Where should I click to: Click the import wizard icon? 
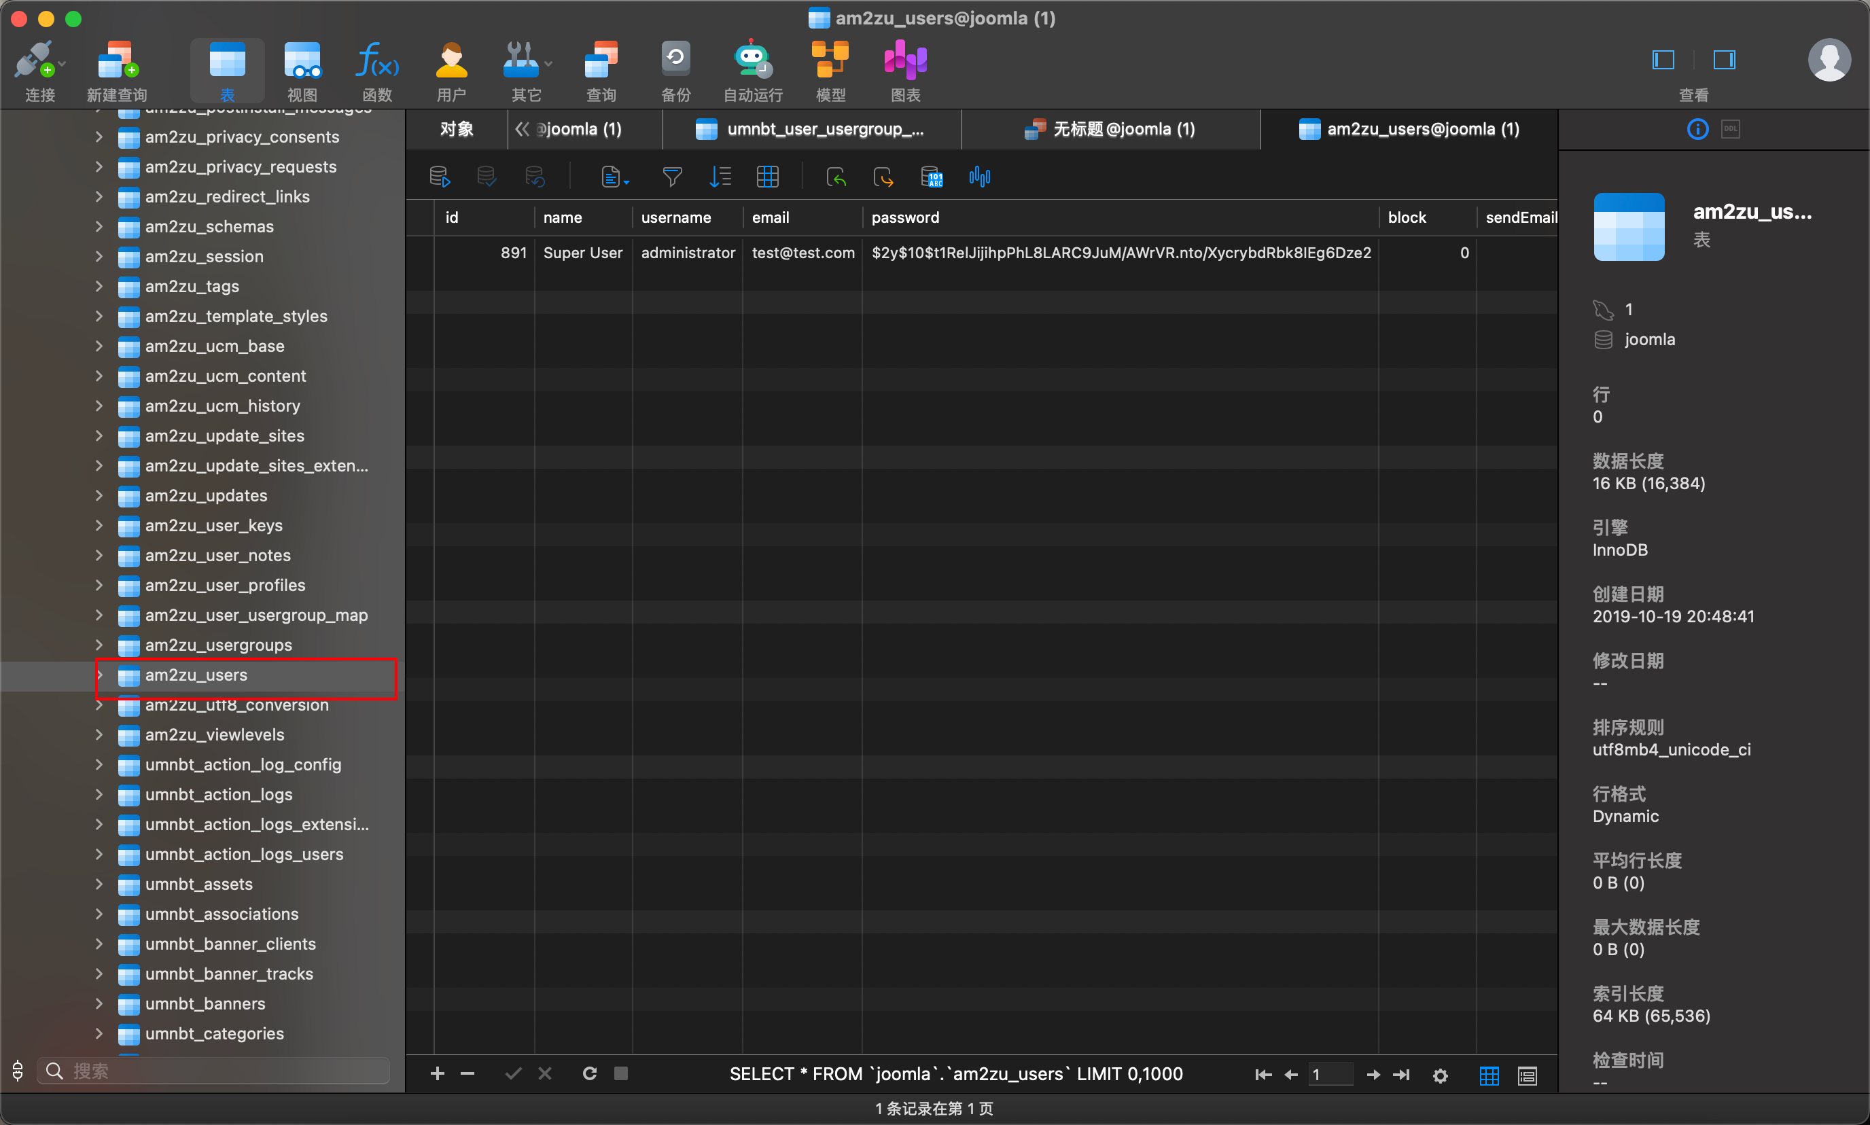[x=836, y=177]
